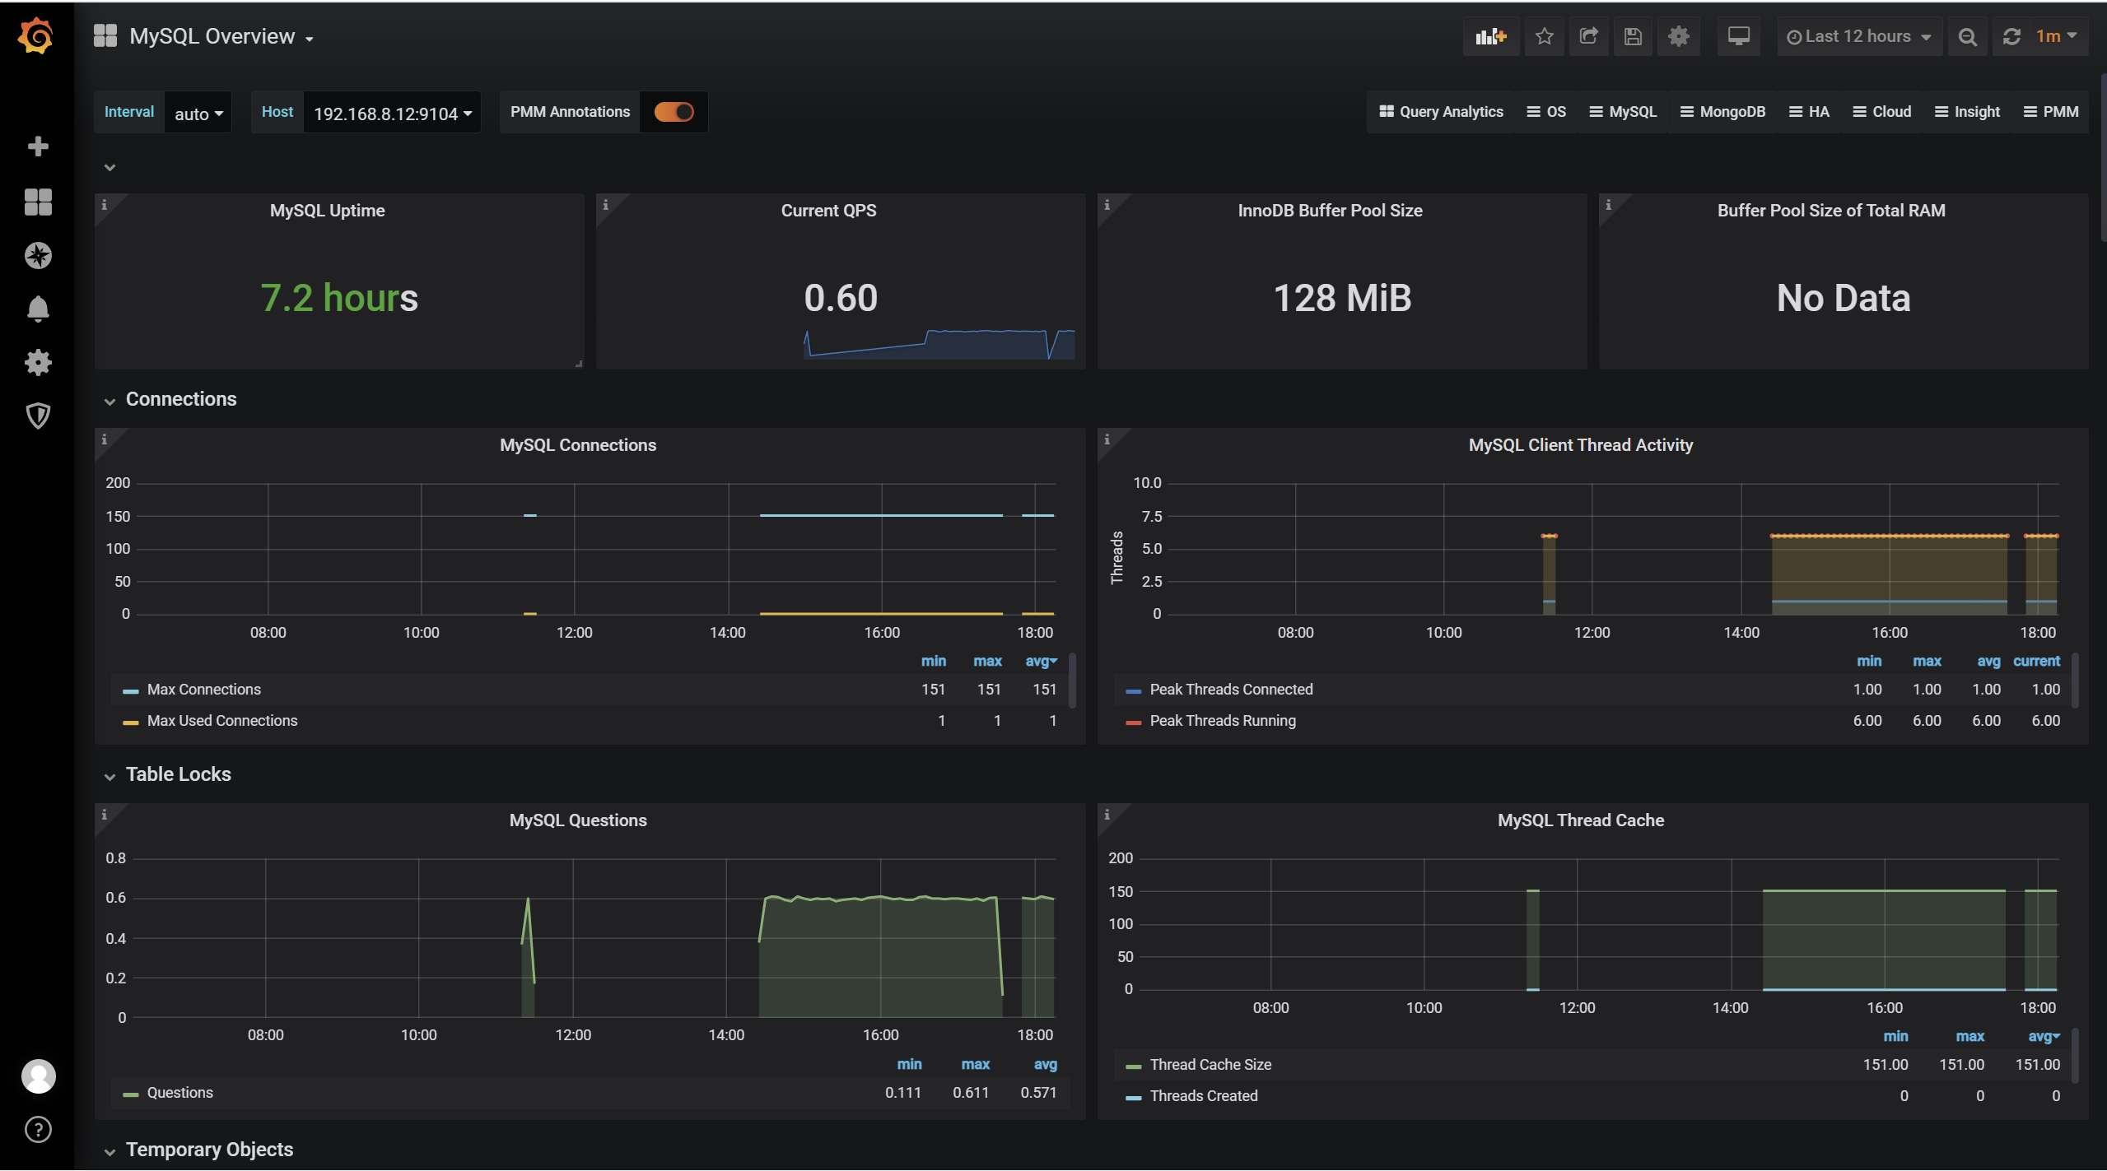The width and height of the screenshot is (2107, 1171).
Task: Open dashboard settings gear in top bar
Action: pyautogui.click(x=1679, y=36)
